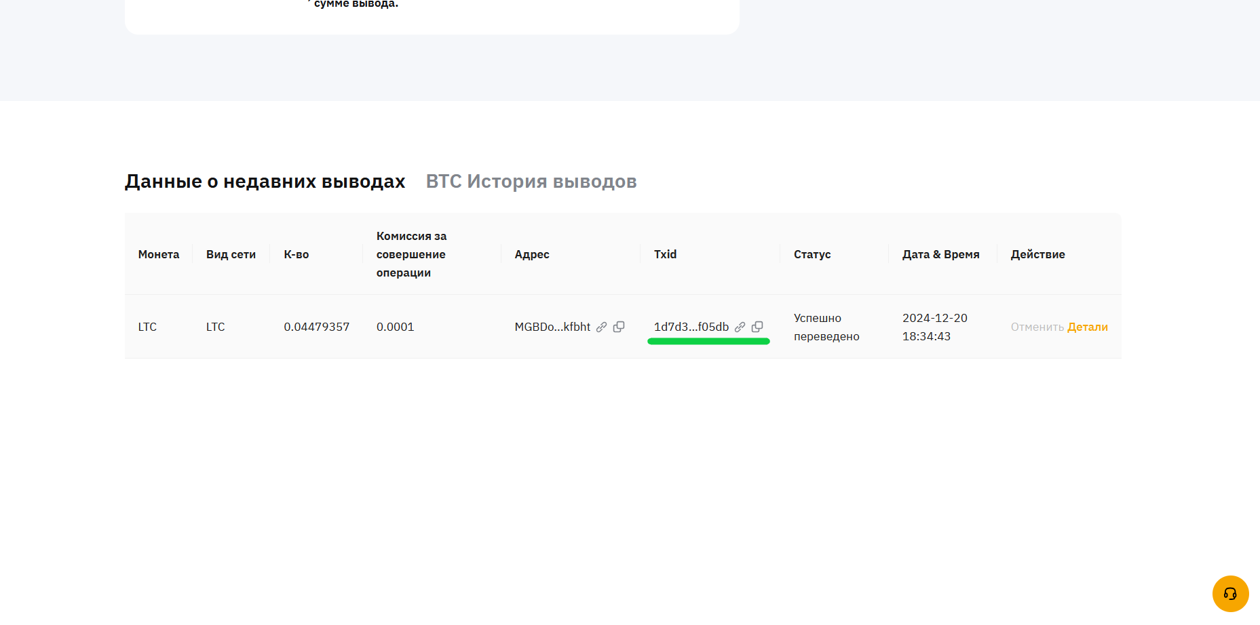Copy the MGBDo...kfbht withdrawal address
The width and height of the screenshot is (1260, 625).
(619, 327)
